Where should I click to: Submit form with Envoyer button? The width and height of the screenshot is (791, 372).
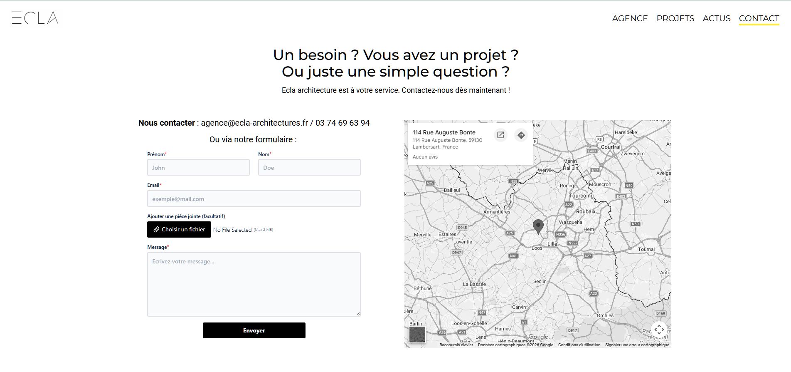pos(254,330)
